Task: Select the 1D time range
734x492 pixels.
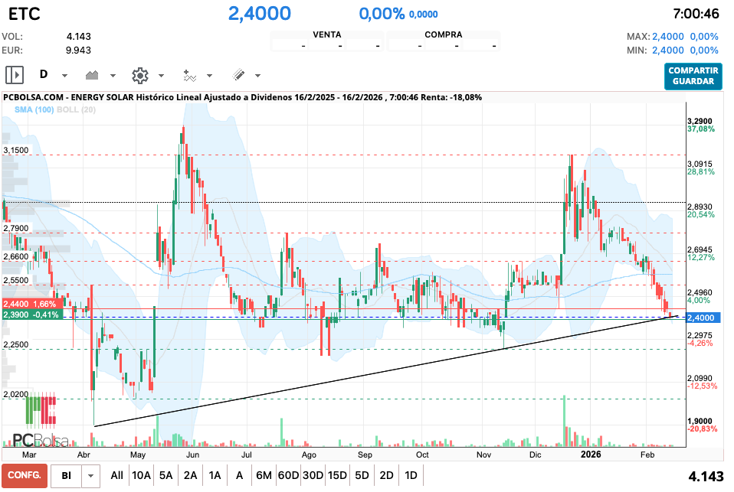Action: pyautogui.click(x=411, y=476)
